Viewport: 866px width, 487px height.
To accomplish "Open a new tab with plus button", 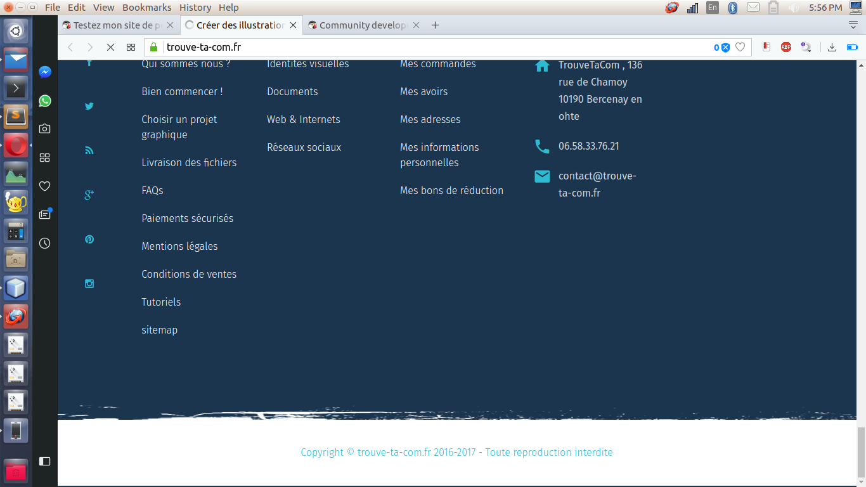I will pos(435,25).
